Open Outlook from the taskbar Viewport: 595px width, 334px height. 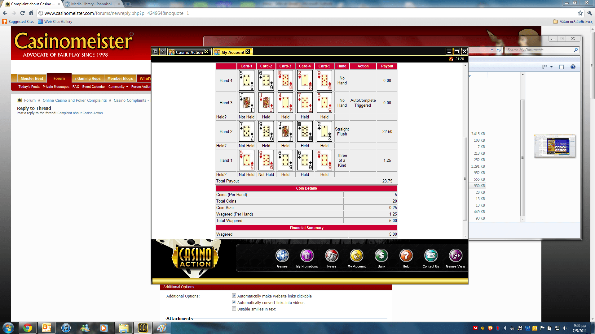coord(46,328)
